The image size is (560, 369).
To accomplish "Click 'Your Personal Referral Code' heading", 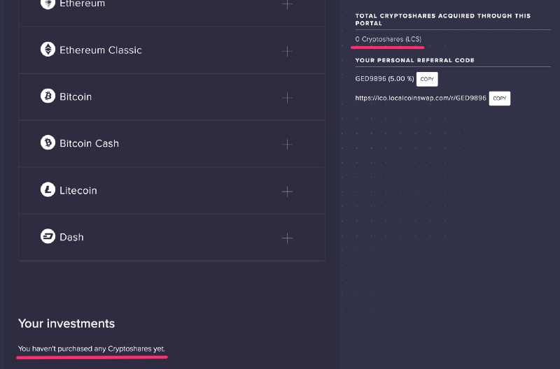I will 415,60.
